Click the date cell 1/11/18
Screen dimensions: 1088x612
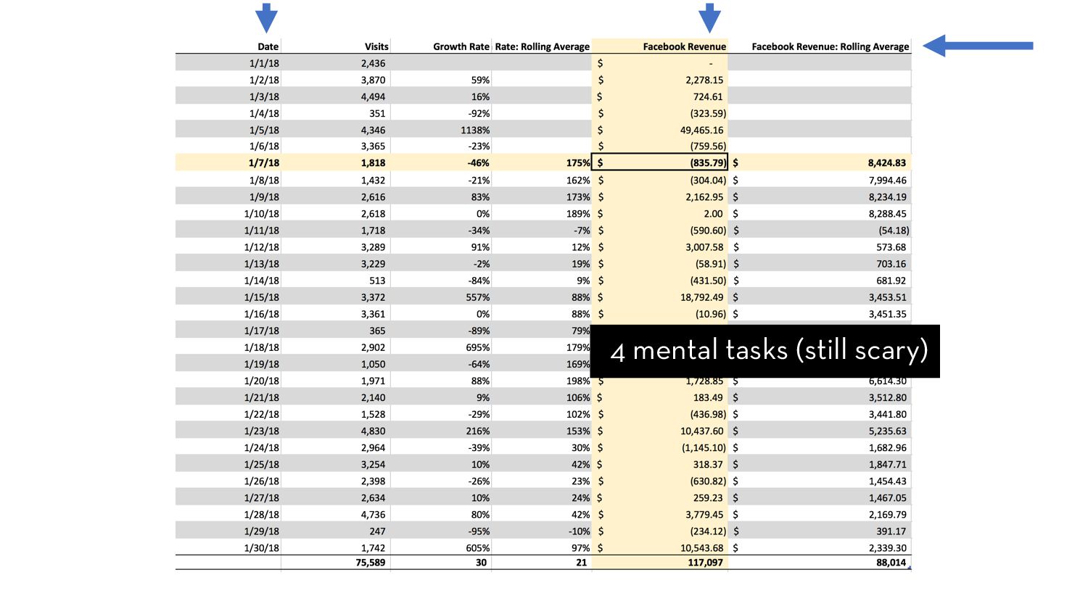click(261, 230)
